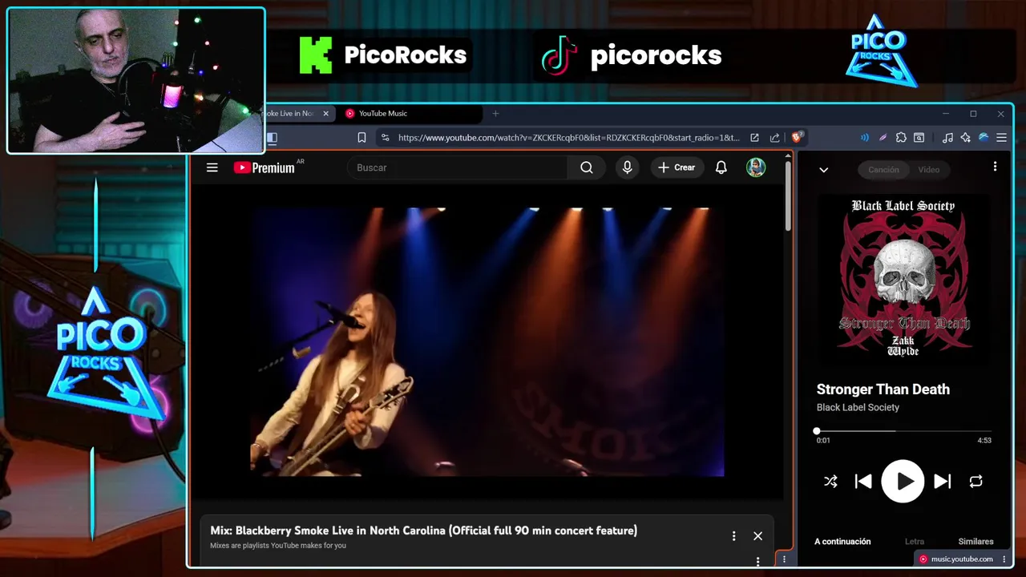Image resolution: width=1026 pixels, height=577 pixels.
Task: Click the YouTube URL address bar
Action: [568, 138]
